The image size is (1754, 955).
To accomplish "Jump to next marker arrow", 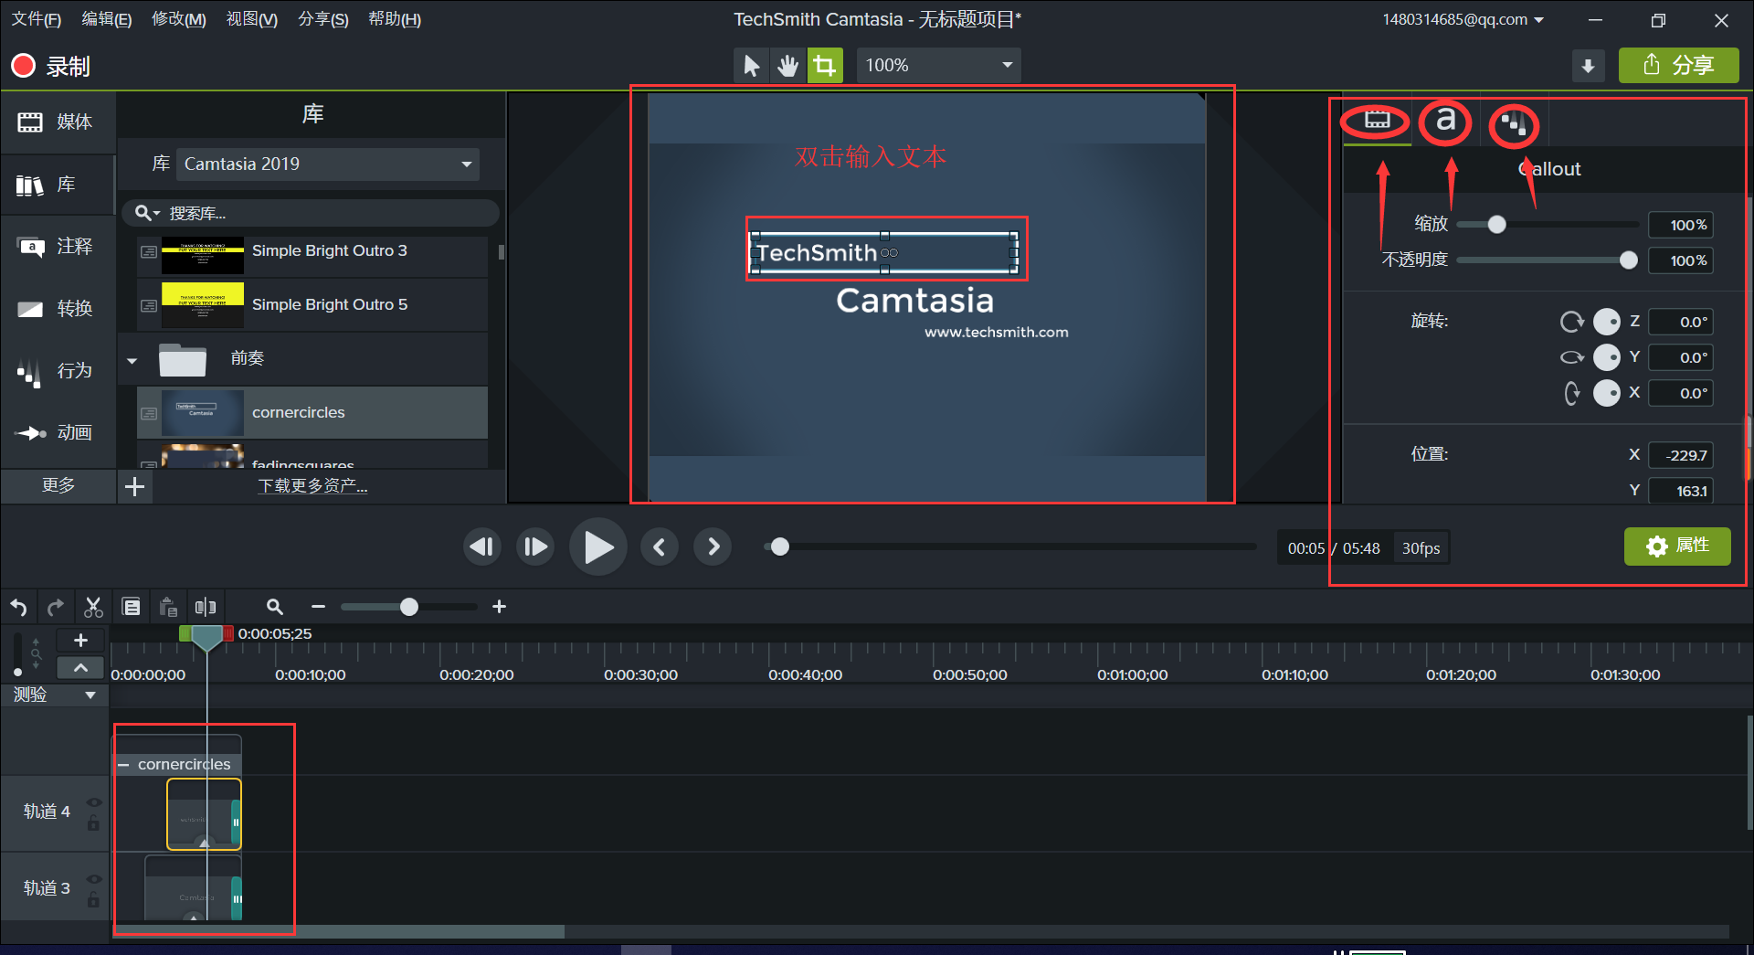I will point(713,547).
